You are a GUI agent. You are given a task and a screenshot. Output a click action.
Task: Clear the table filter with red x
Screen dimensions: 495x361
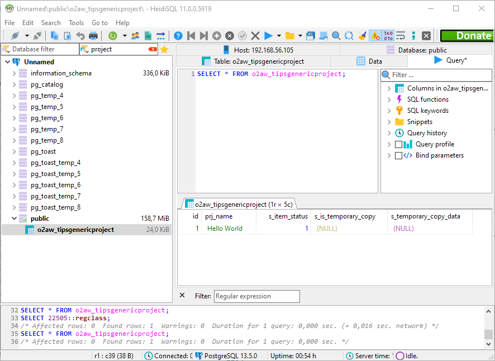153,49
